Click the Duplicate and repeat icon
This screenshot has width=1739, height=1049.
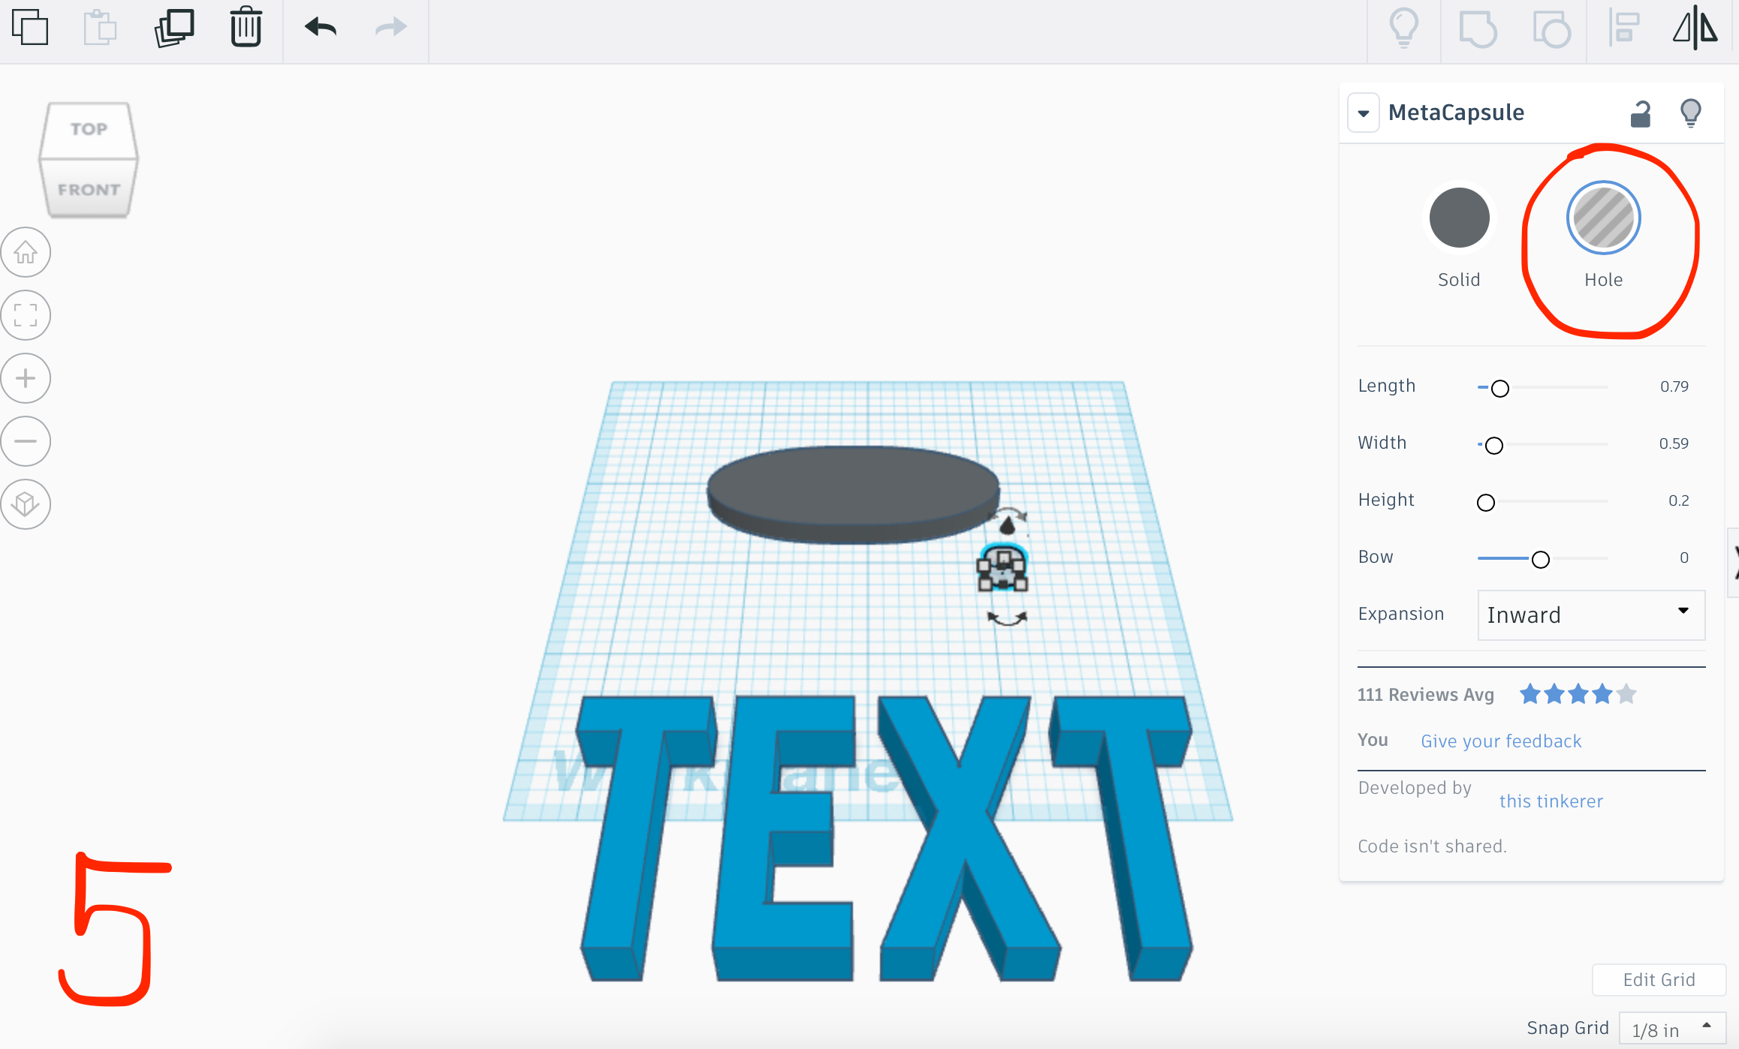point(174,29)
